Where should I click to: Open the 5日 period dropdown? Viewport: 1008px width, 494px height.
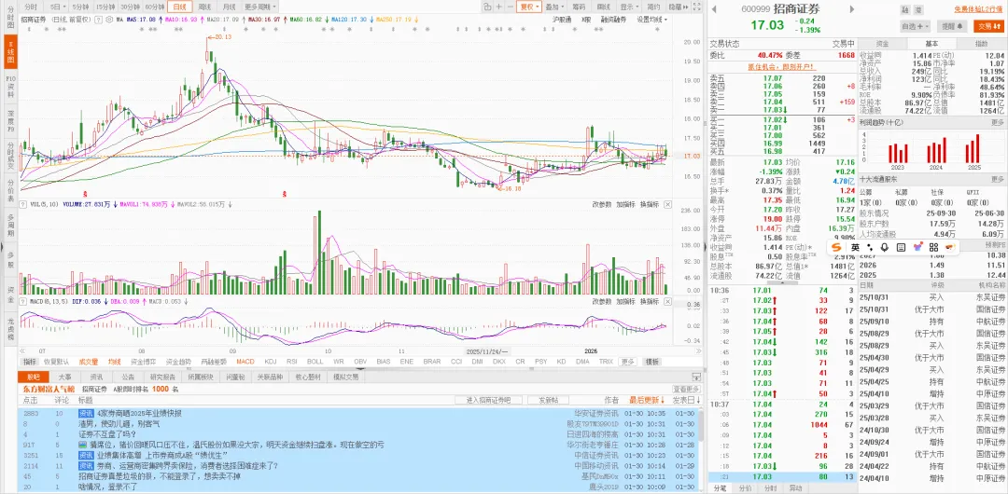coord(58,7)
